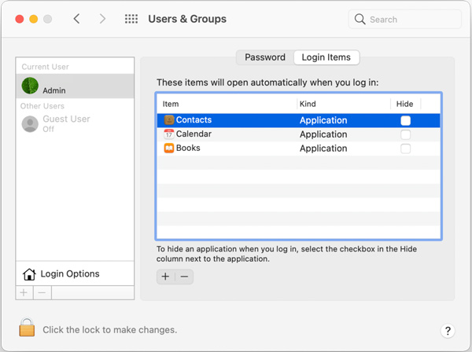Image resolution: width=472 pixels, height=352 pixels.
Task: Select Guest User in sidebar
Action: click(75, 123)
